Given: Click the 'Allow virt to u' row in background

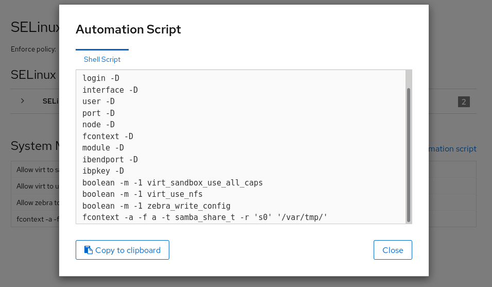Looking at the screenshot, I should (35, 186).
